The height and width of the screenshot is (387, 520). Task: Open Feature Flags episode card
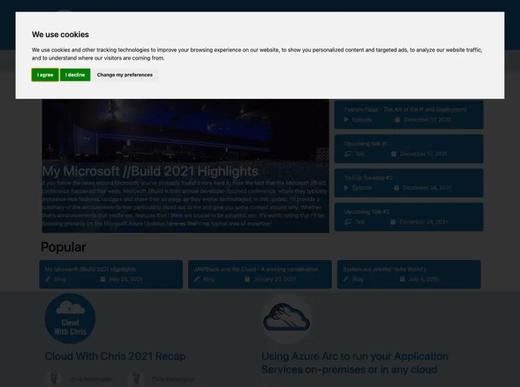click(x=409, y=114)
